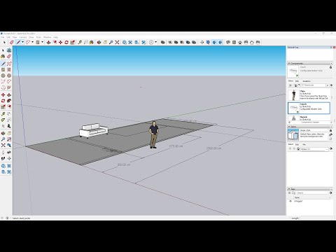The height and width of the screenshot is (252, 336).
Task: Select the Move tool in left toolbar
Action: coord(3,94)
